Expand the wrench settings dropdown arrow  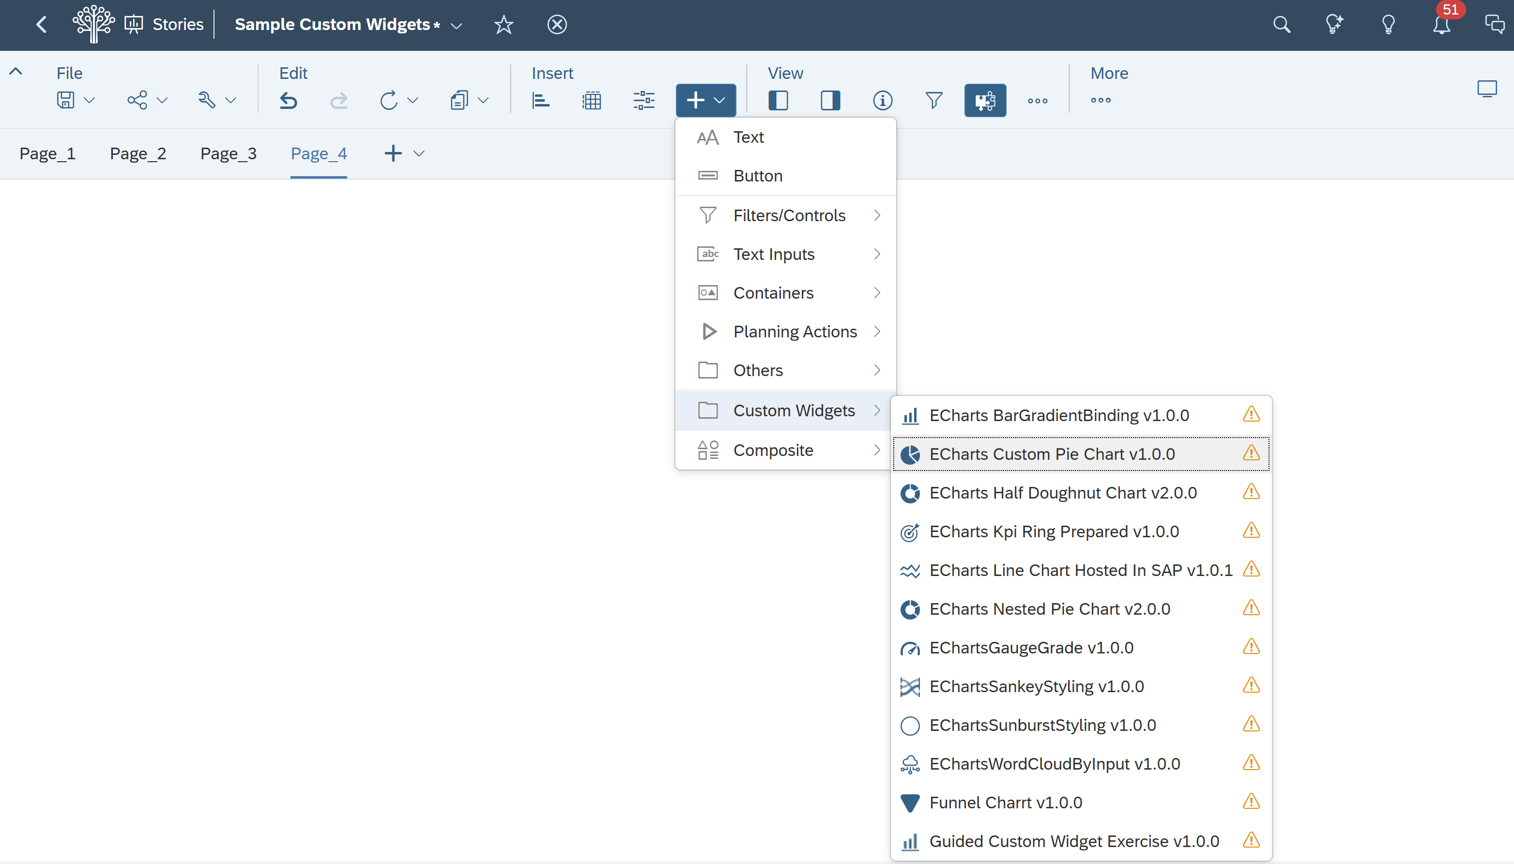click(231, 100)
